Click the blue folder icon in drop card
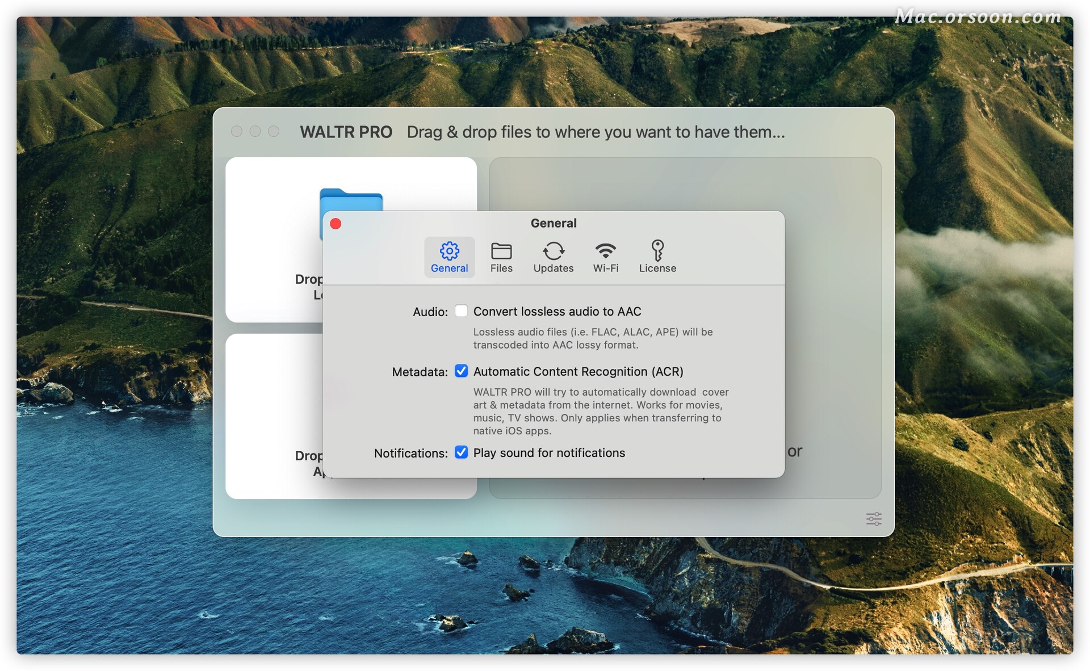This screenshot has height=671, width=1090. [351, 199]
